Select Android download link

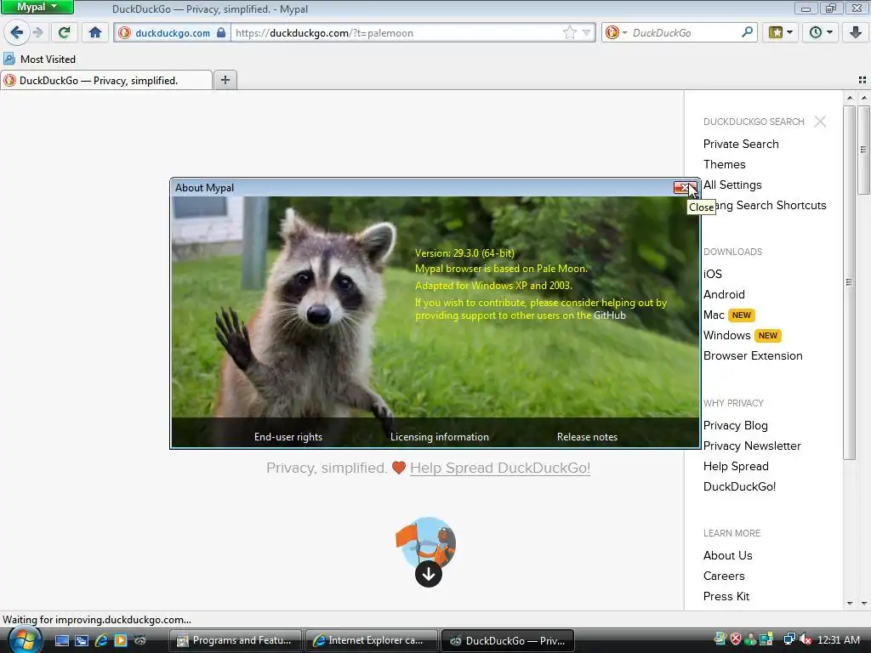coord(724,295)
